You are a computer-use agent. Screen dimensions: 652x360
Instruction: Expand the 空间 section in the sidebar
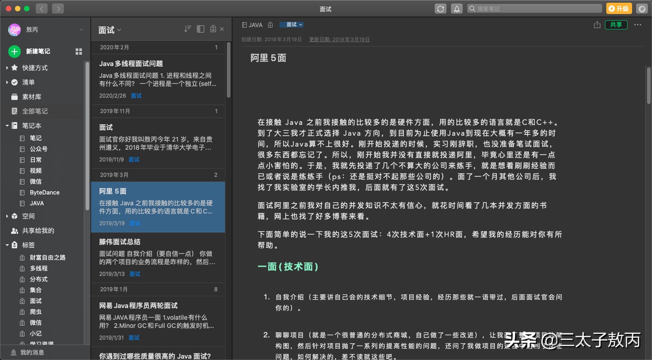(7, 216)
